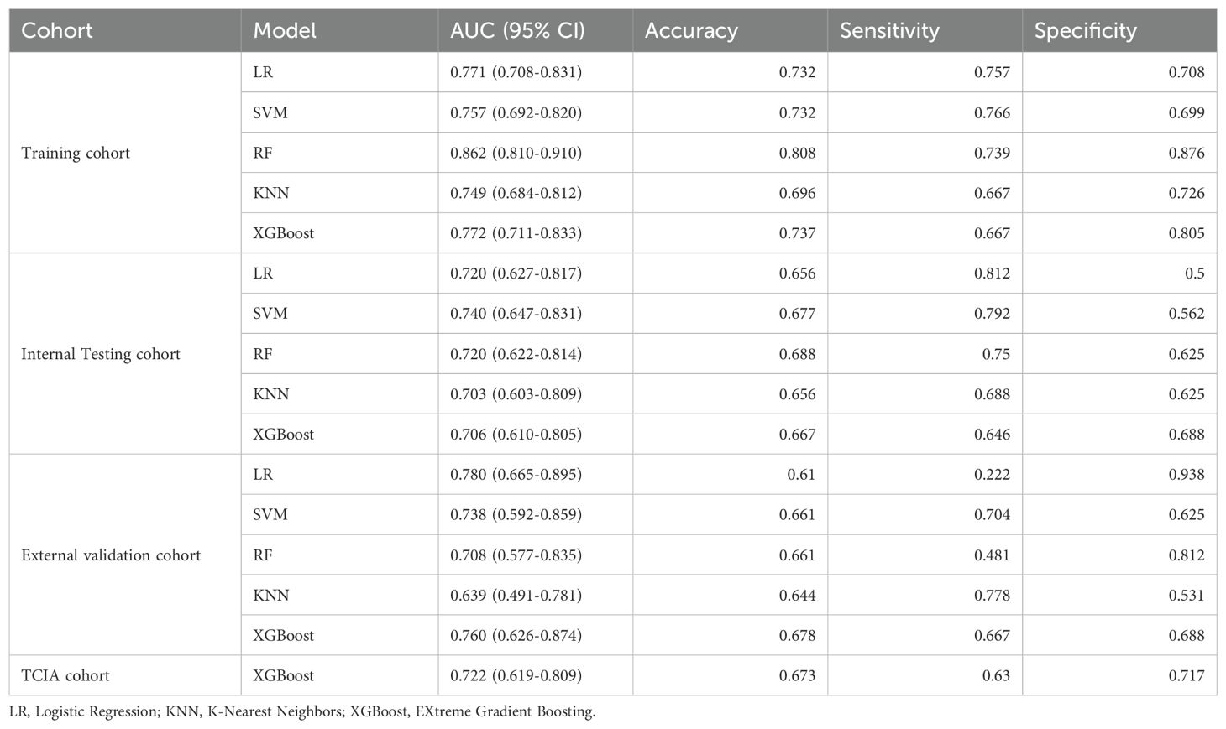Click the abbreviations footnote text
1226x729 pixels.
302,712
